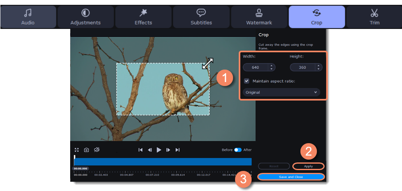Viewport: 402px width, 191px height.
Task: Increase the Width value with up arrow
Action: [x=272, y=66]
